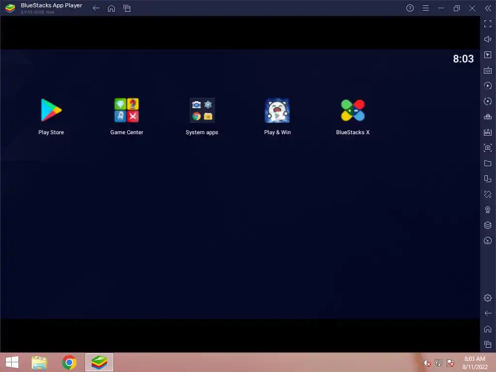Screen dimensions: 496x372
Task: Open the memory trim icon in sidebar
Action: click(x=488, y=117)
